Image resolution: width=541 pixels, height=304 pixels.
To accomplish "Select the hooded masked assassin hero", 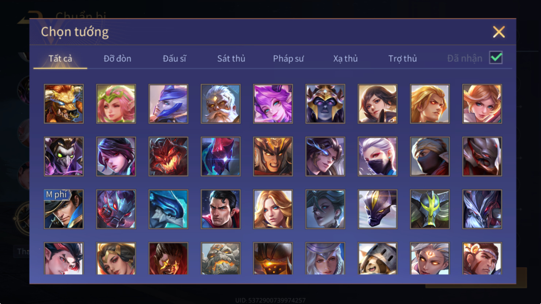I will (x=430, y=156).
